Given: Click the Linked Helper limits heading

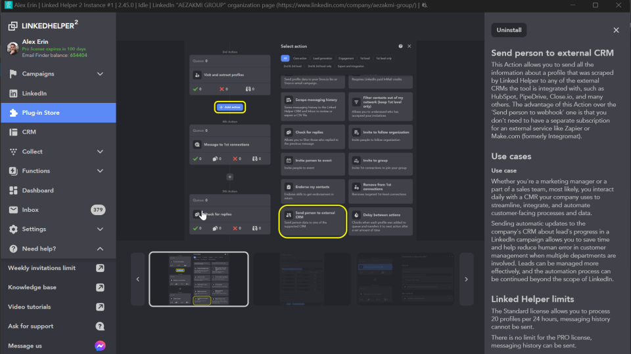Looking at the screenshot, I should coord(532,300).
